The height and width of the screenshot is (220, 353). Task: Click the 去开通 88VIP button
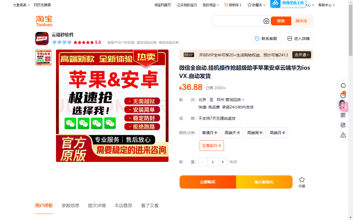tap(302, 55)
